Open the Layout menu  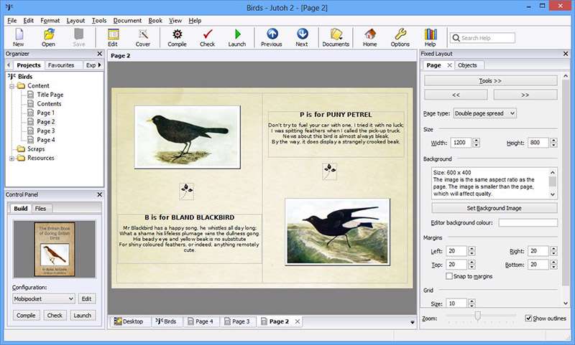tap(75, 21)
